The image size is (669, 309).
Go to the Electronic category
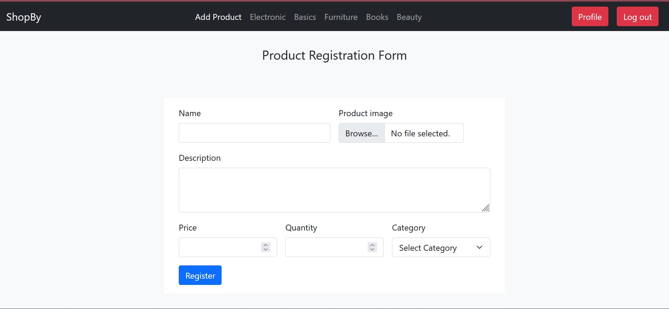(268, 17)
